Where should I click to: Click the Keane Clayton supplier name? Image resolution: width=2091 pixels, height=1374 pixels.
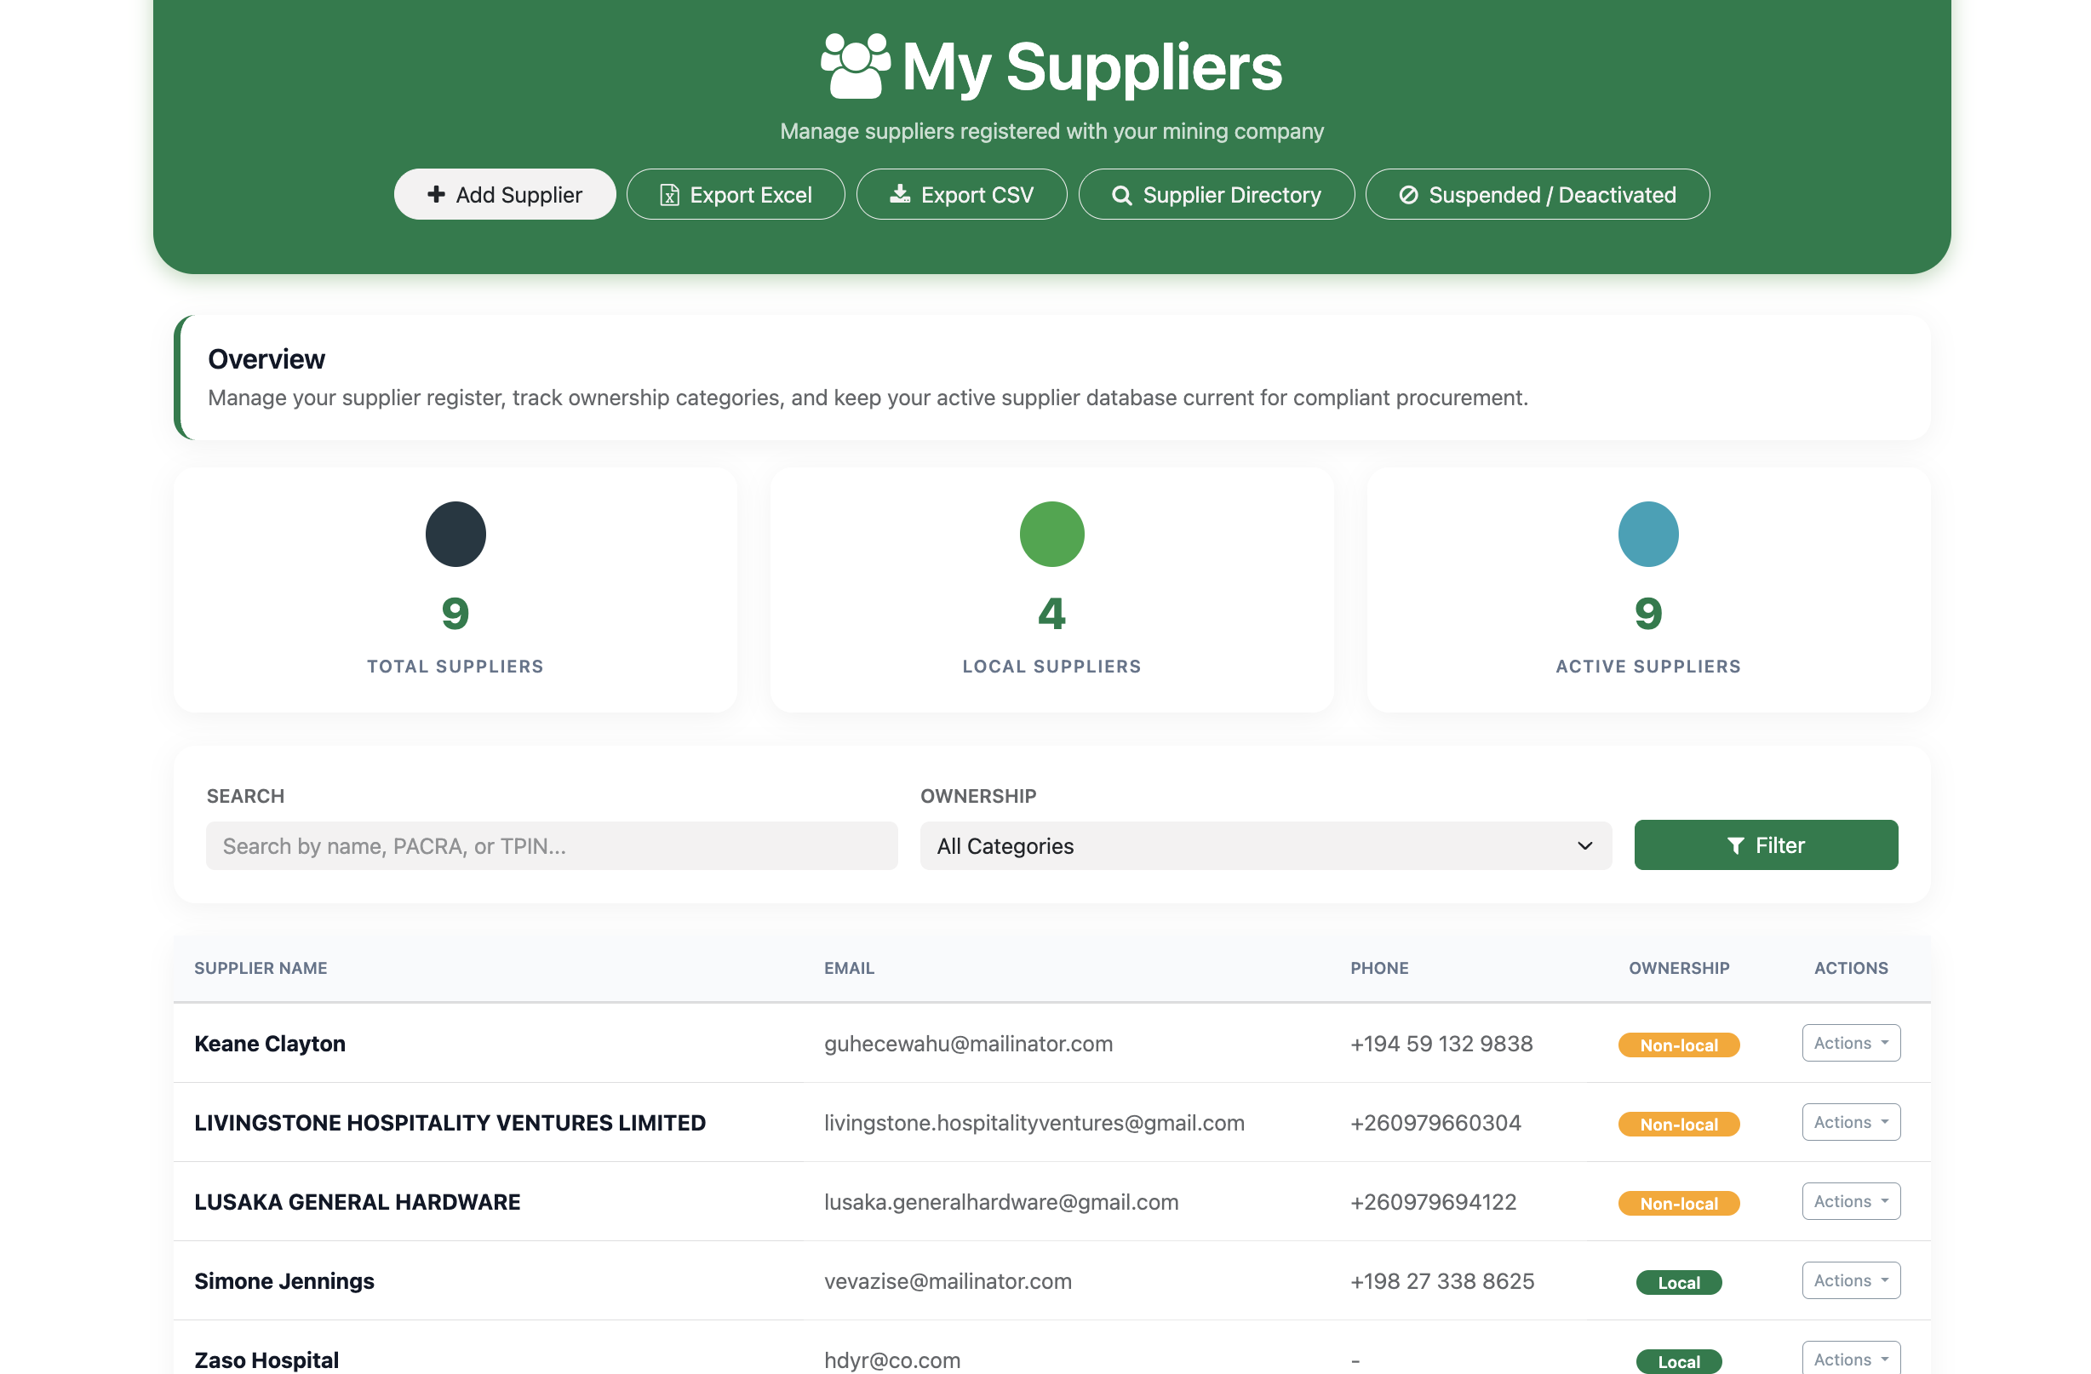[270, 1043]
